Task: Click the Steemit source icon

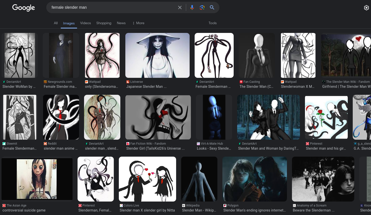Action: coord(4,144)
